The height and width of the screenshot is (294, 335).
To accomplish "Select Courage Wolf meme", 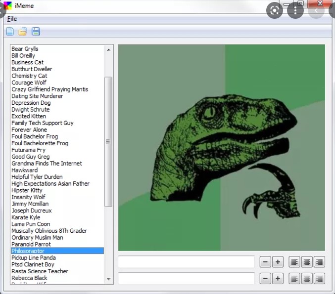I will tap(29, 83).
